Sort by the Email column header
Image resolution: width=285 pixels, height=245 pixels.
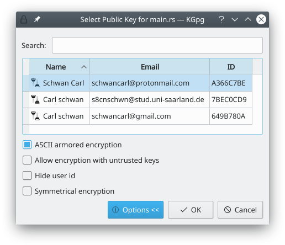click(150, 67)
